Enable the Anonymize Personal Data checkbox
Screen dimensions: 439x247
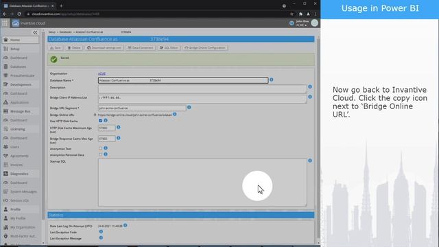click(x=101, y=154)
